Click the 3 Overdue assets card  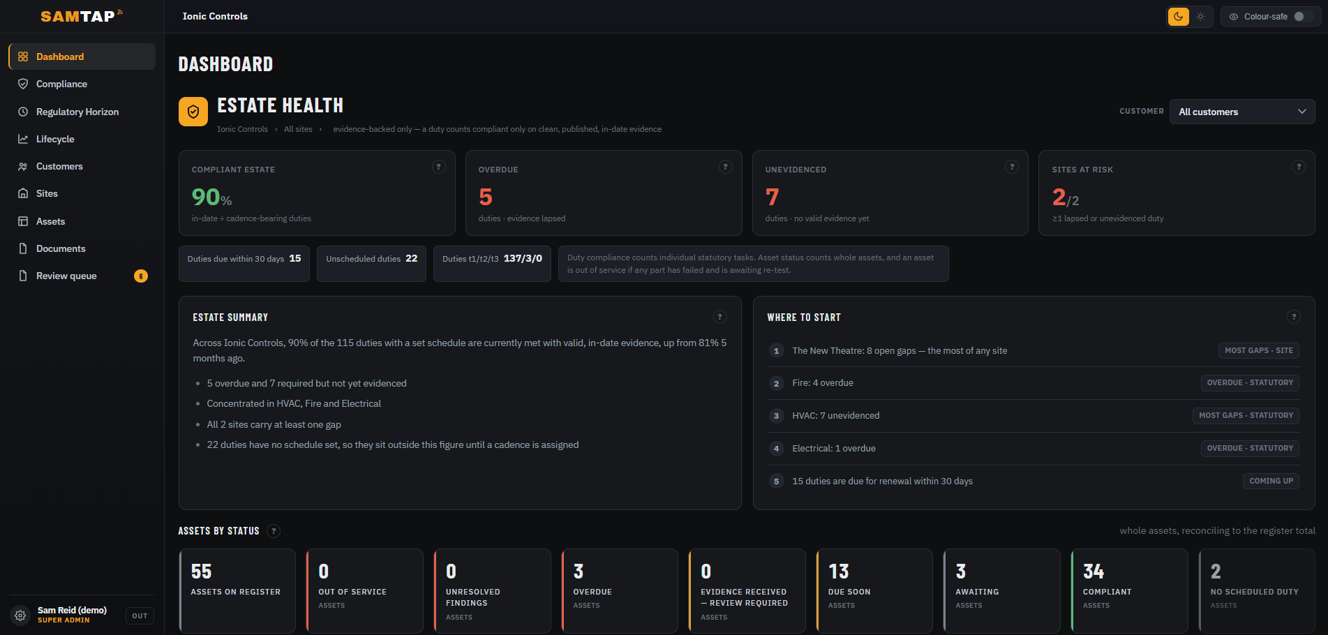620,590
